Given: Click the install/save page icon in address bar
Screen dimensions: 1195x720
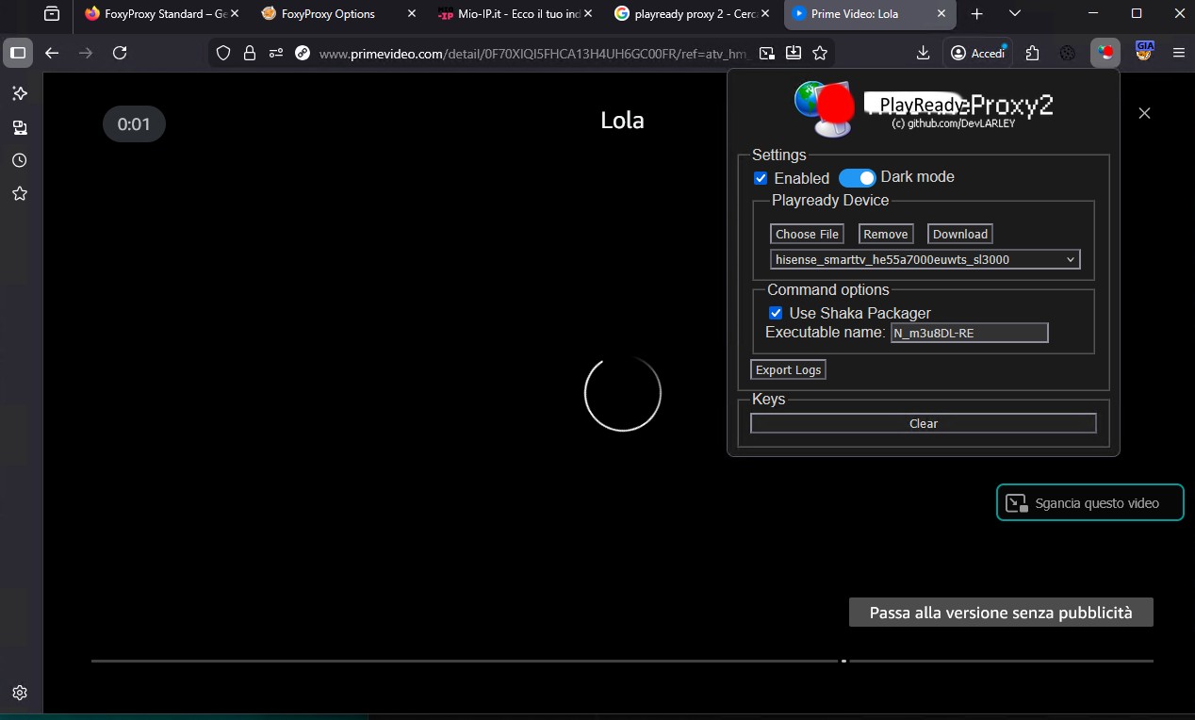Looking at the screenshot, I should (x=794, y=53).
